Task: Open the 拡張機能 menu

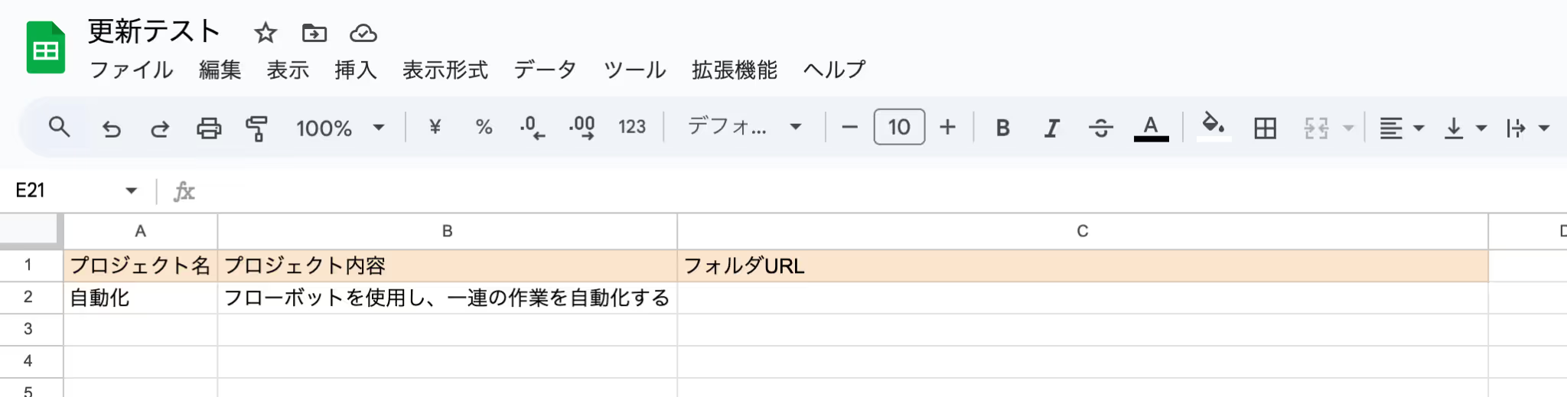Action: 735,70
